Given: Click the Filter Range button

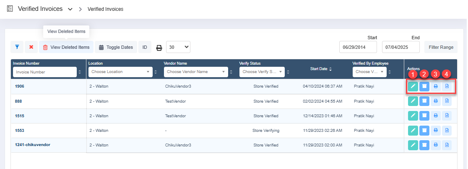Looking at the screenshot, I should [x=441, y=47].
